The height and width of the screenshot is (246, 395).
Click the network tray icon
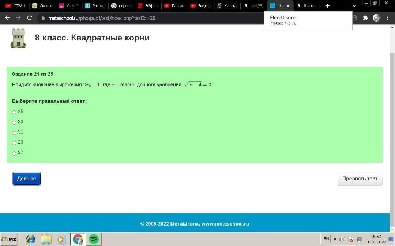(x=359, y=239)
